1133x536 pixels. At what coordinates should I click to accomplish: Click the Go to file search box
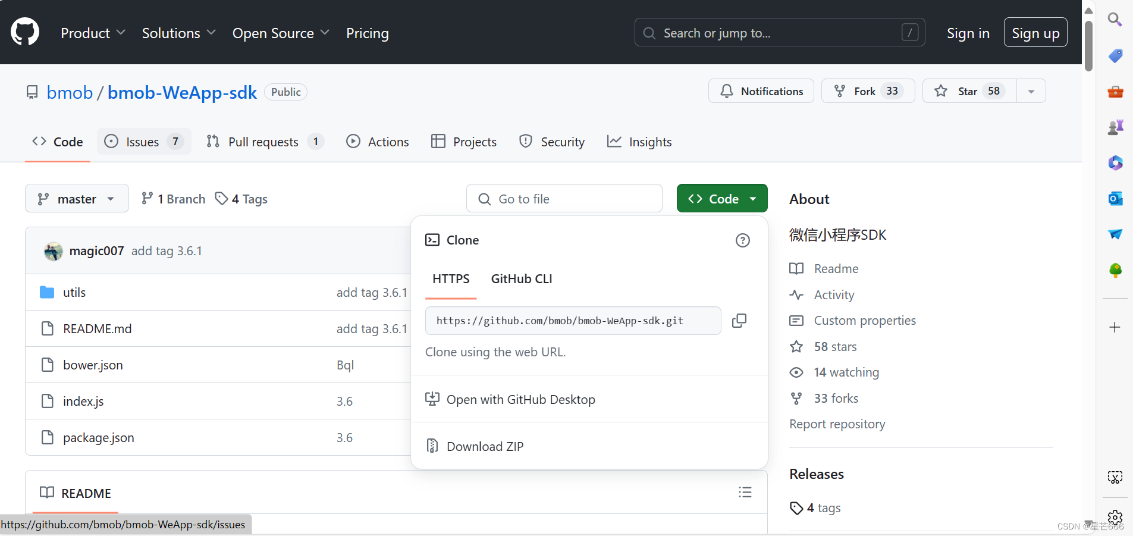pyautogui.click(x=564, y=198)
